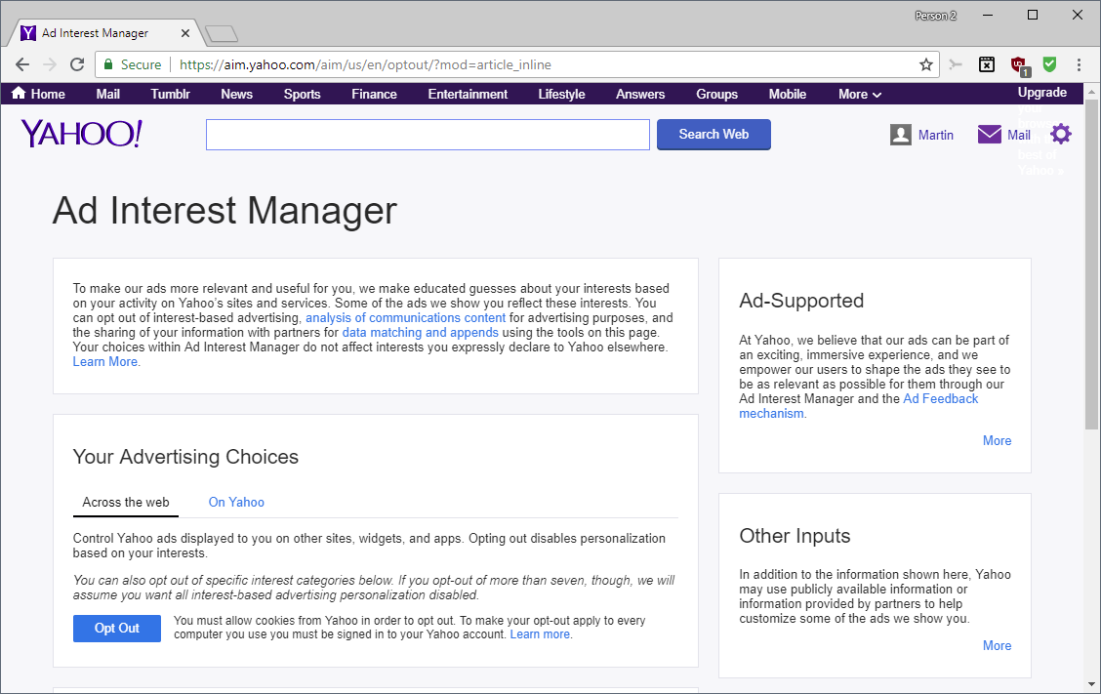Click More in Other Inputs box
This screenshot has height=694, width=1101.
998,645
